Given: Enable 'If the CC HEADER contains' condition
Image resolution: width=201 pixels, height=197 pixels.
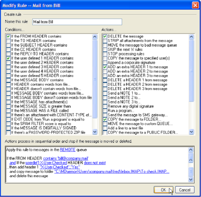Looking at the screenshot, I should 8,49.
